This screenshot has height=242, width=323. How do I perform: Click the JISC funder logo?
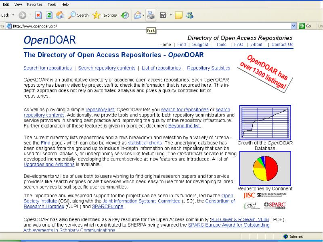(x=249, y=195)
